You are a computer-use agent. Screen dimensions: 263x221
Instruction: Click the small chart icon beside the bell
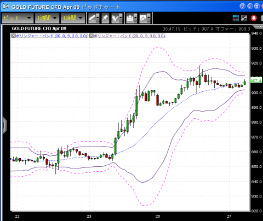click(244, 18)
